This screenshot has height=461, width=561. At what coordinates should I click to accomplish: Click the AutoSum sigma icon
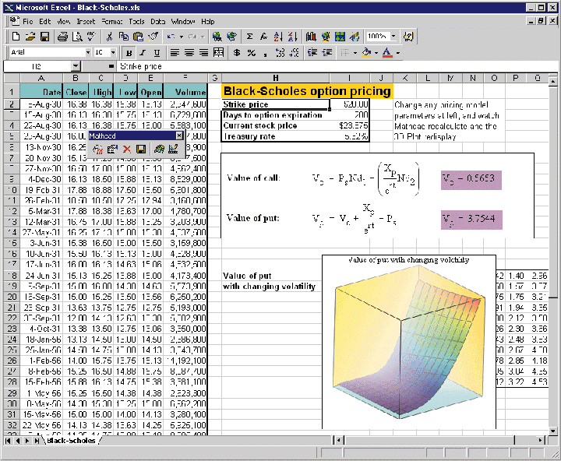pyautogui.click(x=249, y=37)
